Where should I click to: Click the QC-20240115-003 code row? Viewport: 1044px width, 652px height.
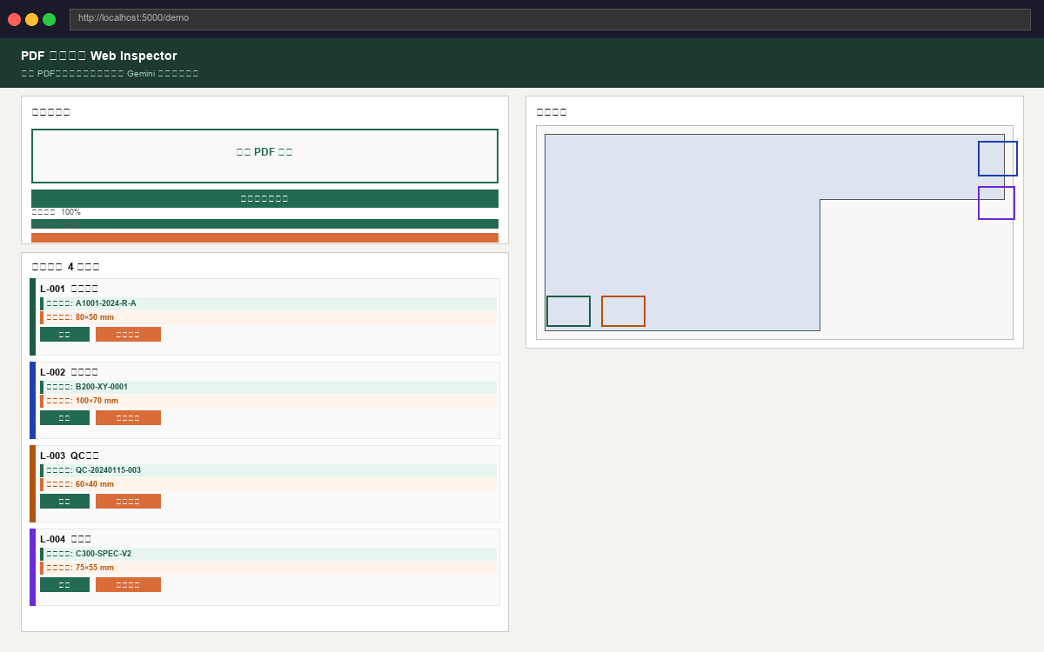click(x=268, y=470)
